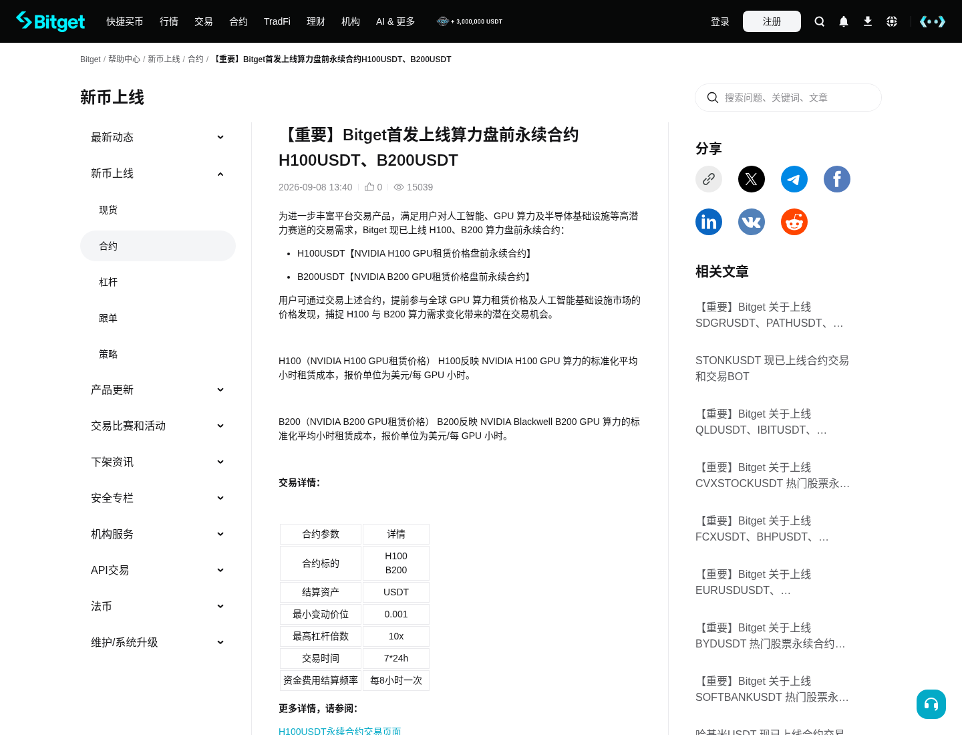The height and width of the screenshot is (735, 962).
Task: Expand the API交易 sidebar section
Action: coord(158,570)
